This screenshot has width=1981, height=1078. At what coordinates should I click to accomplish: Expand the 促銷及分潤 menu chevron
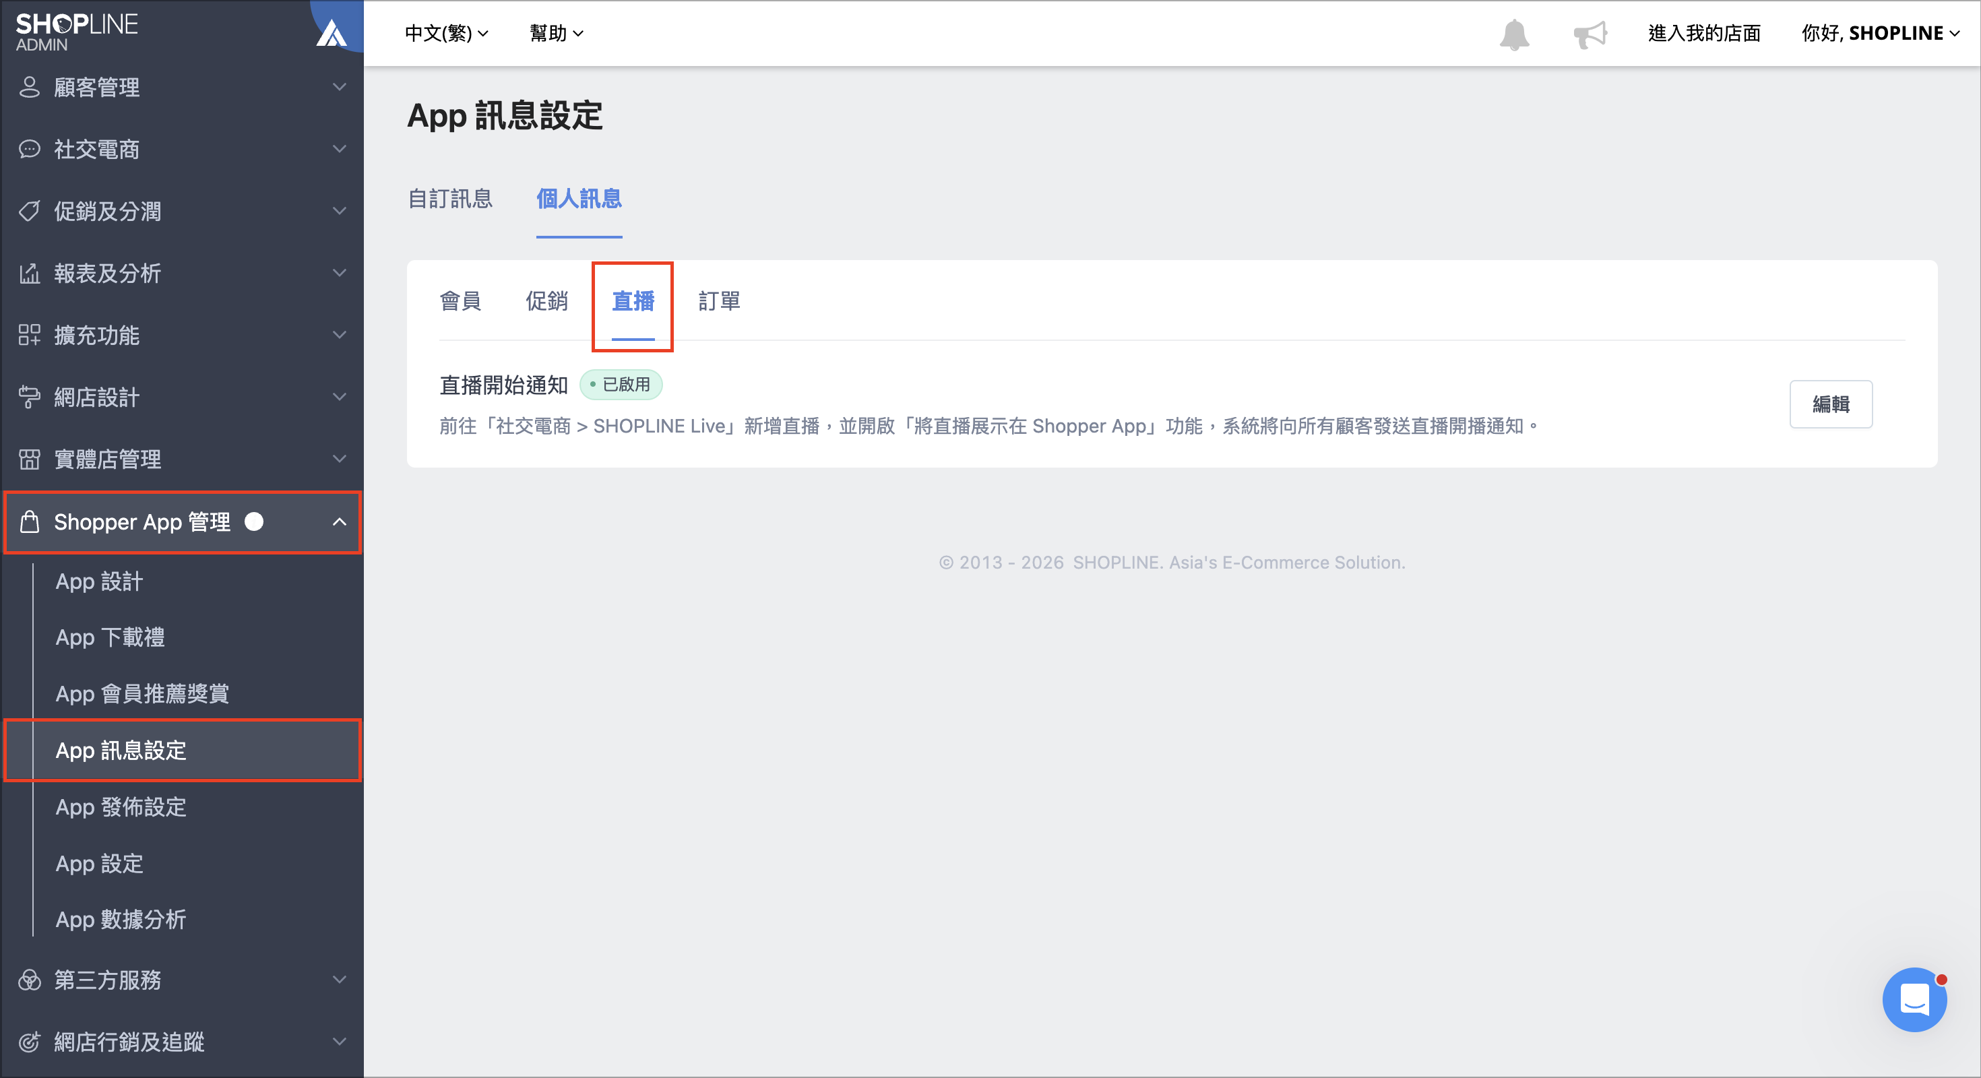339,211
